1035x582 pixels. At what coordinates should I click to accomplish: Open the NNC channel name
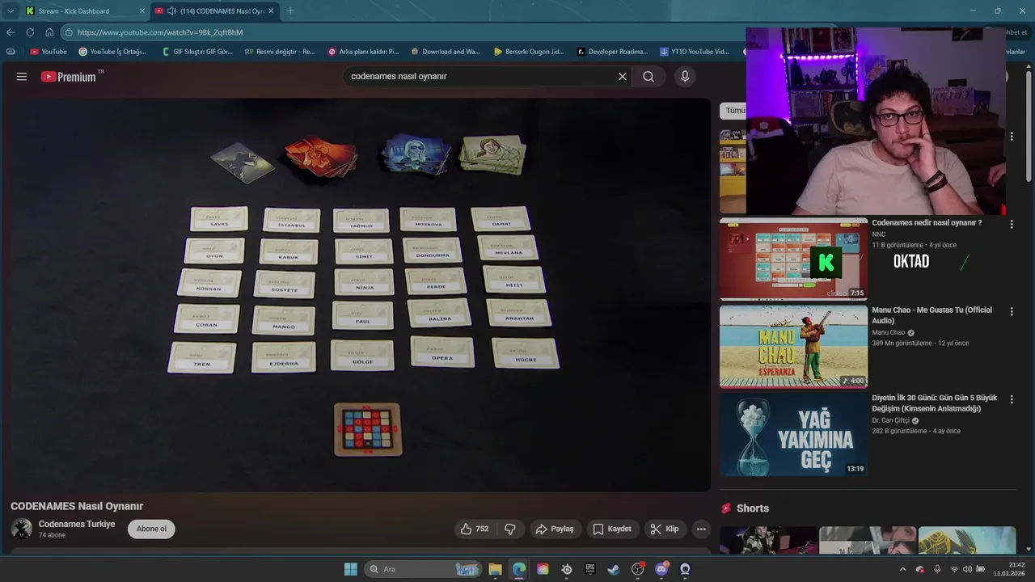(x=878, y=234)
